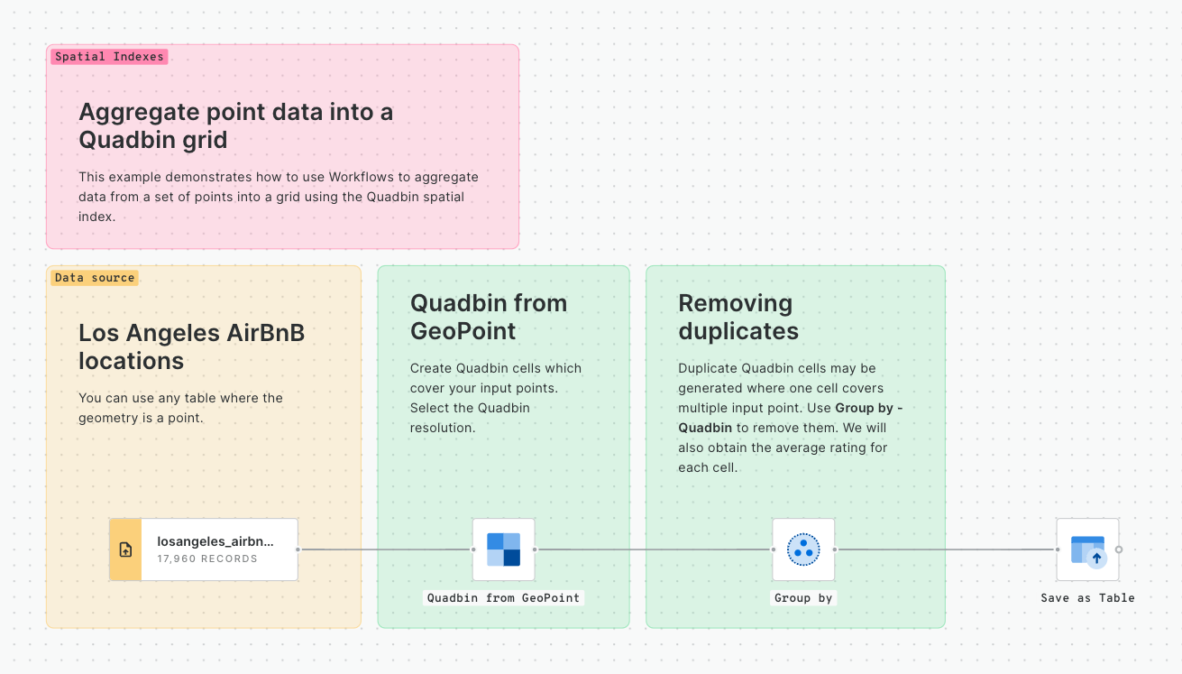Viewport: 1182px width, 674px height.
Task: Click output port of losangeles_airbnb source node
Action: coord(298,549)
